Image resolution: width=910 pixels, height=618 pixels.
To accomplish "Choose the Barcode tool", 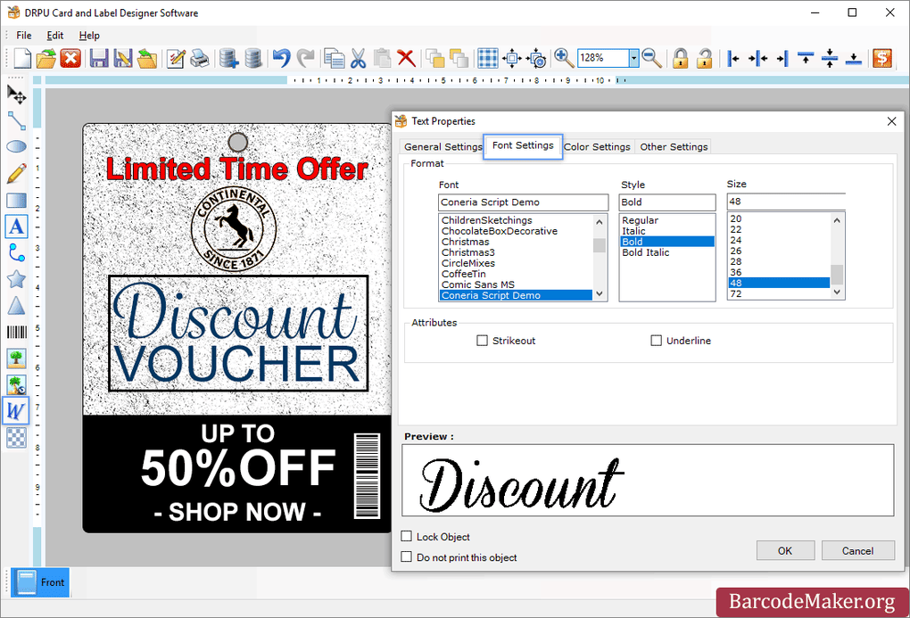I will (x=15, y=332).
